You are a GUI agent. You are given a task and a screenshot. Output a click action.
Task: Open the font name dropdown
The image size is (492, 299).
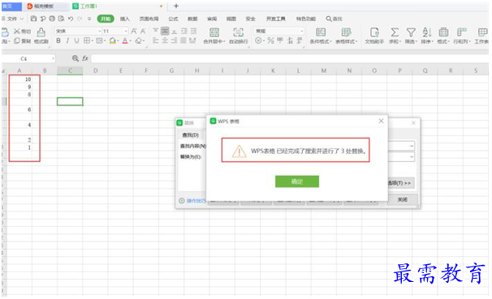point(100,31)
